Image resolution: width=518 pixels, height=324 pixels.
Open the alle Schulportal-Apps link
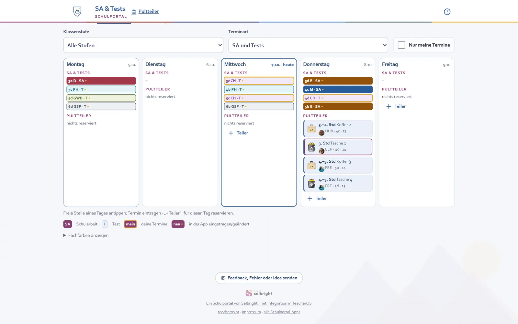click(x=282, y=312)
